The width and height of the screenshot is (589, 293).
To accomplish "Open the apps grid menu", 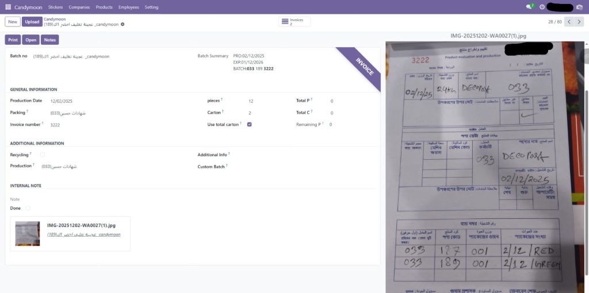I will pos(8,7).
